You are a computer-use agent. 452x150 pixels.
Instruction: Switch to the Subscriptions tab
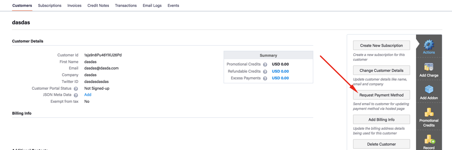49,6
